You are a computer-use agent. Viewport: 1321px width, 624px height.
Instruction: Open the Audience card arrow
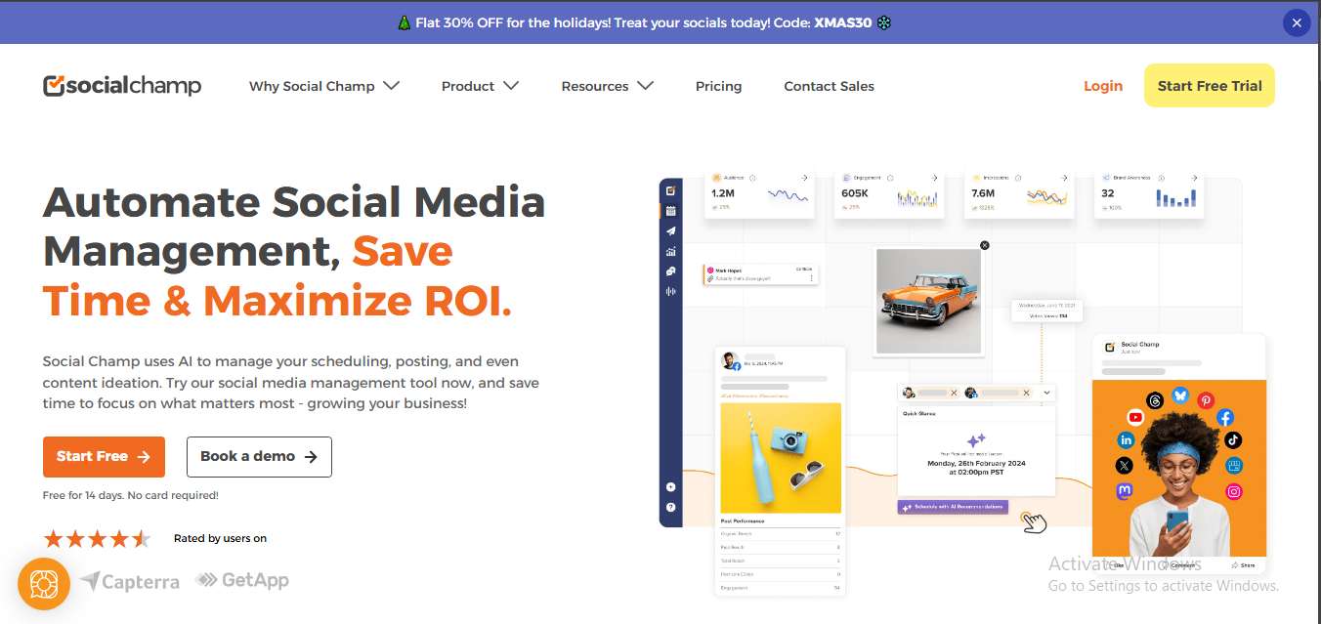(804, 178)
